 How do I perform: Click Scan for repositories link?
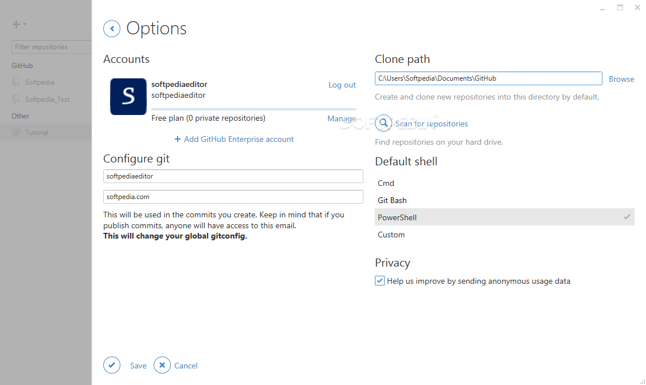432,124
